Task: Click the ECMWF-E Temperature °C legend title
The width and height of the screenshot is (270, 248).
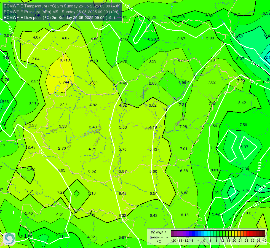Action: (159, 237)
